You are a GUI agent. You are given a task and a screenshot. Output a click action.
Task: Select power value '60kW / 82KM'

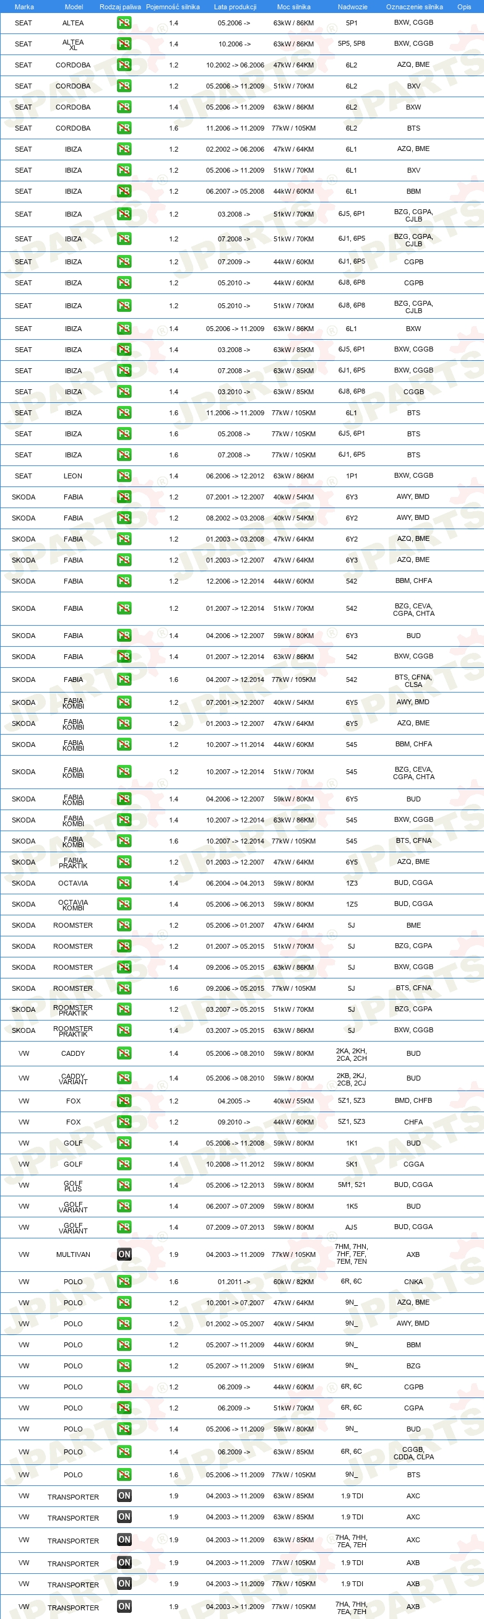tap(293, 1282)
